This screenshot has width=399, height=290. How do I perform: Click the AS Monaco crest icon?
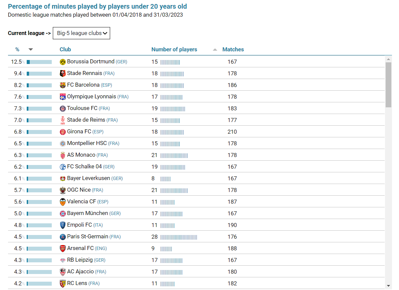(63, 155)
